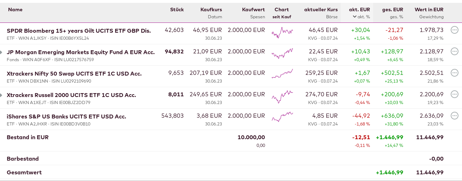
Task: View JP Morgan Emerging Markets sparkline chart
Action: coord(282,53)
